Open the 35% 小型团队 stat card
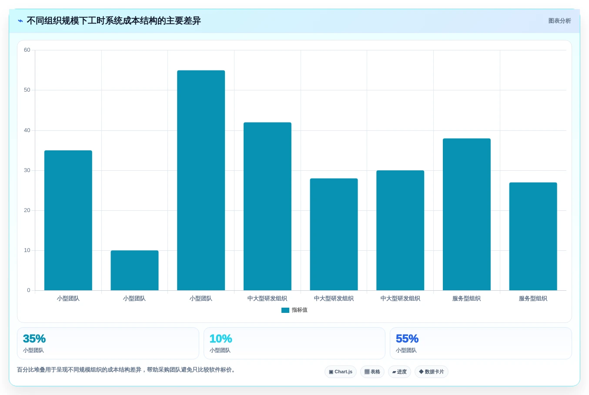Image resolution: width=589 pixels, height=395 pixels. (108, 343)
